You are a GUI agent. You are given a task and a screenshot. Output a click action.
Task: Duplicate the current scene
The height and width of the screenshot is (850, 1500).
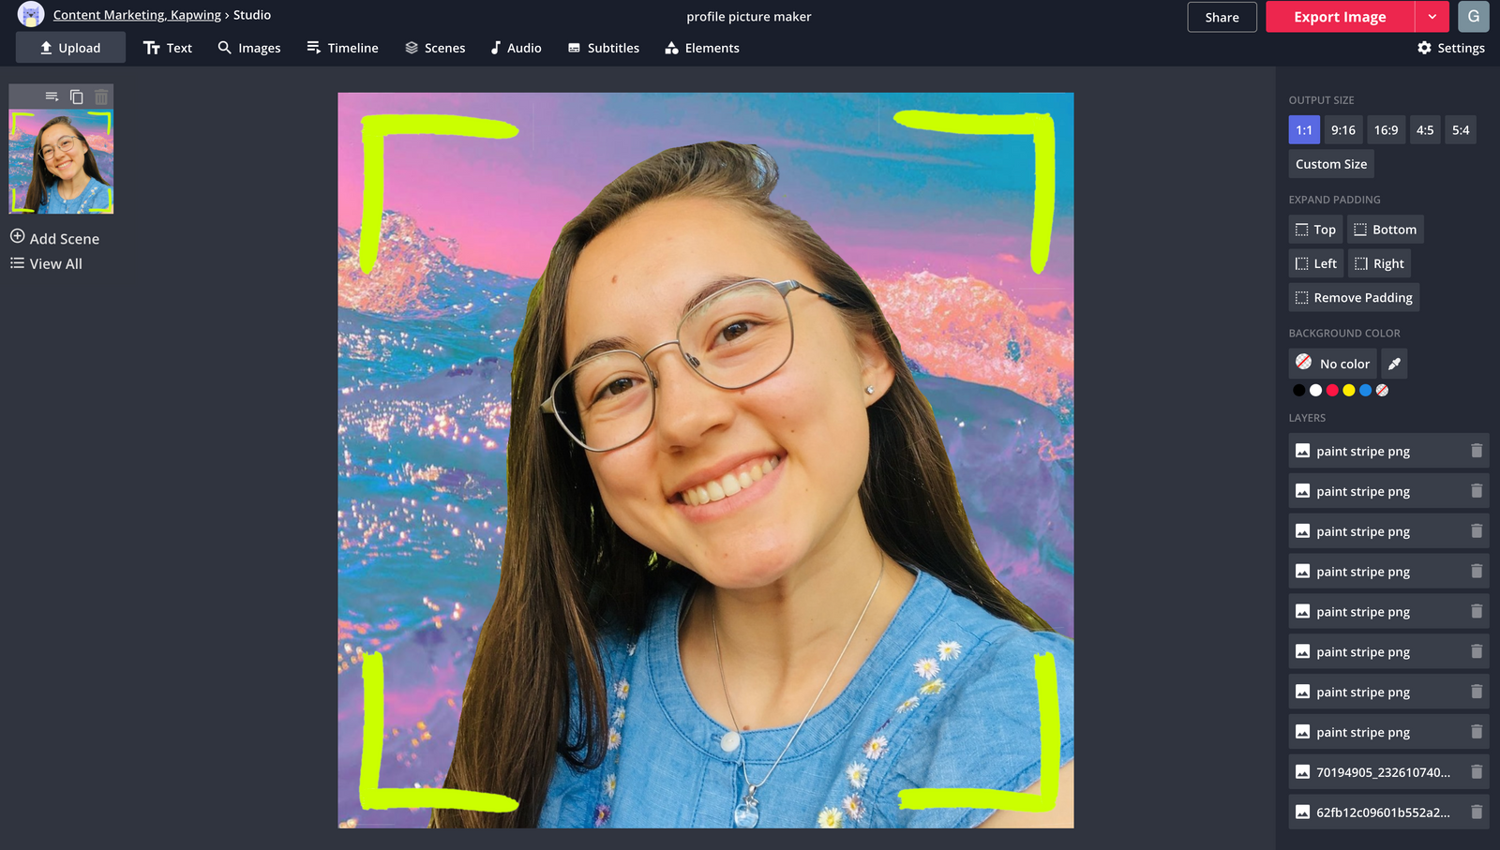76,96
